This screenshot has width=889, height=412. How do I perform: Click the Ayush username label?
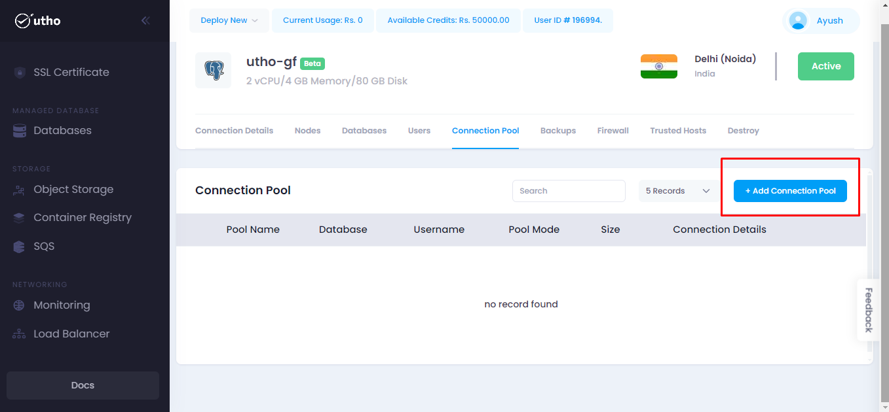830,21
